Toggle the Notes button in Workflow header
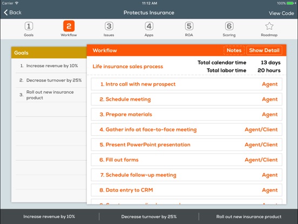 click(234, 50)
